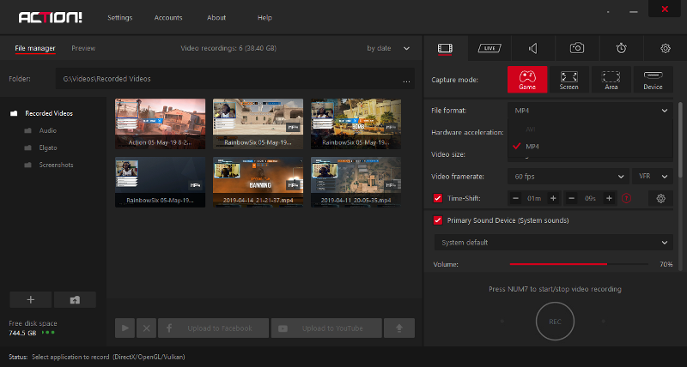Viewport: 687px width, 367px height.
Task: Click Video recordings: 6 (38.40 GB) text
Action: (x=228, y=48)
